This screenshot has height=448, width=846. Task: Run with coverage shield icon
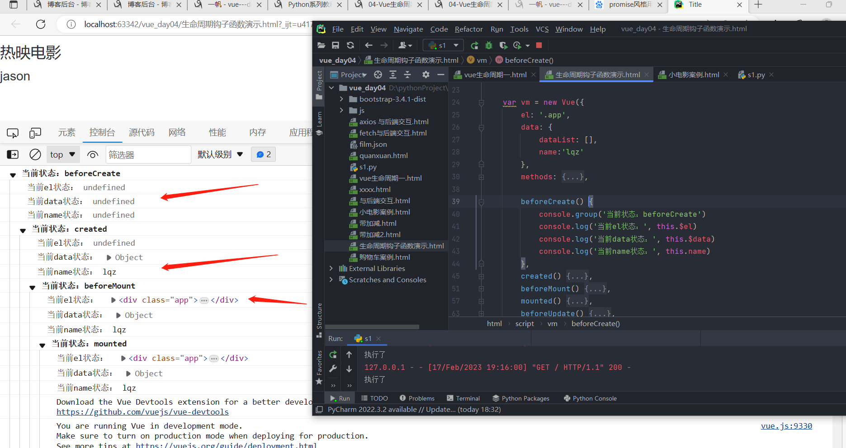503,45
